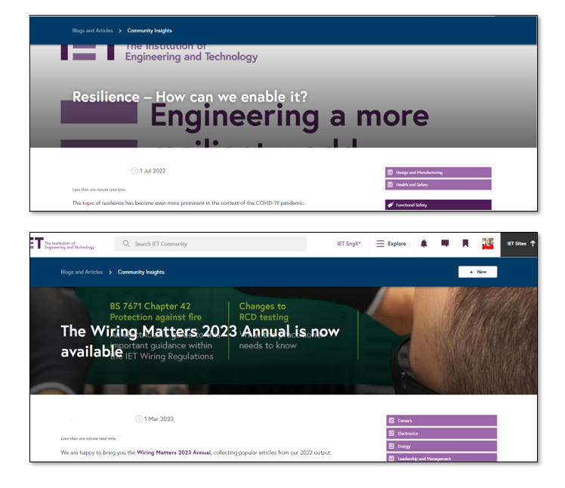Open Community Insights breadcrumb in upper page
This screenshot has width=565, height=488.
point(150,31)
